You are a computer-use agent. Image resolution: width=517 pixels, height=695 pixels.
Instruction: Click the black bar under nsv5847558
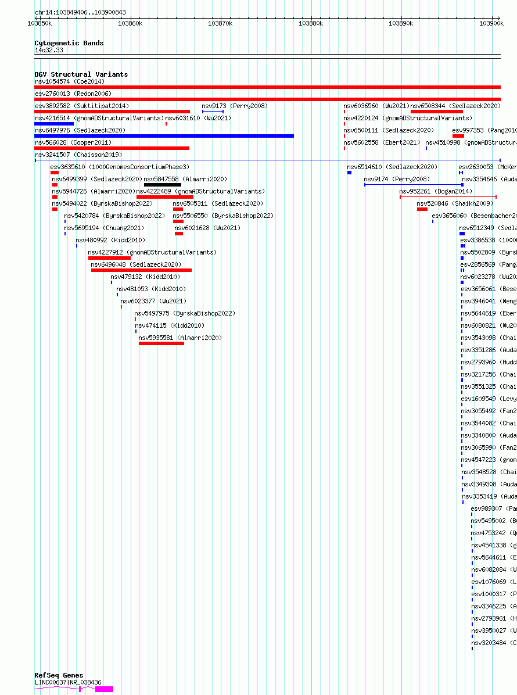[x=163, y=185]
